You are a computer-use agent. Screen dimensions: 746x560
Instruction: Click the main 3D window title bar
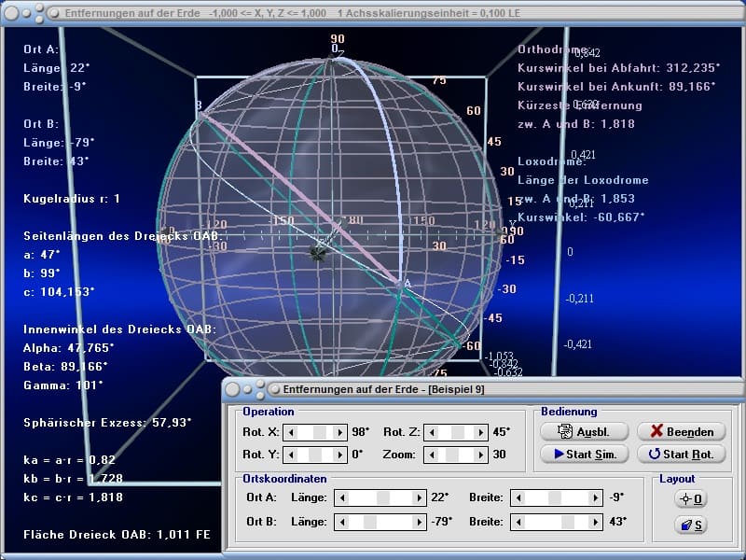click(x=373, y=13)
